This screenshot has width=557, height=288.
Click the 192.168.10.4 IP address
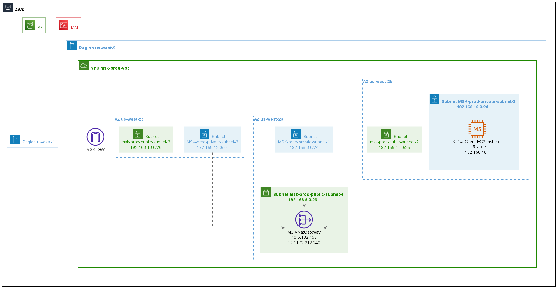477,152
